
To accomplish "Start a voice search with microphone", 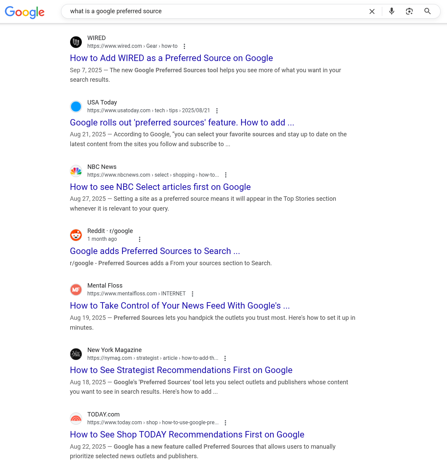I will (392, 11).
